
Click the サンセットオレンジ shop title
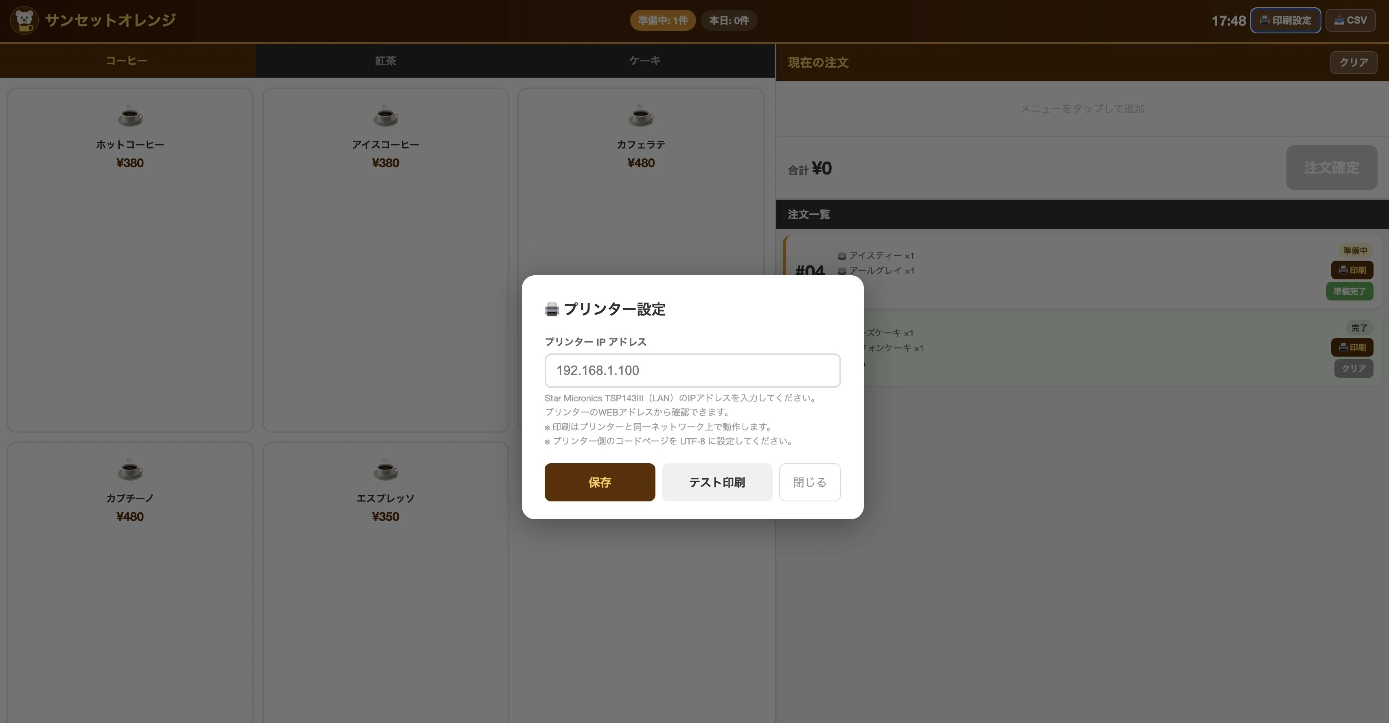pyautogui.click(x=111, y=20)
